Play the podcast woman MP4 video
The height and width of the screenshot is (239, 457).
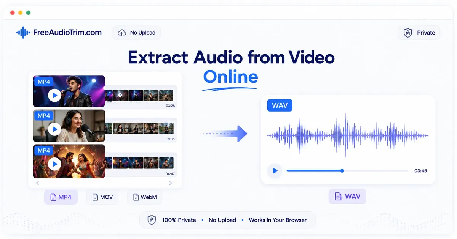[x=55, y=129]
